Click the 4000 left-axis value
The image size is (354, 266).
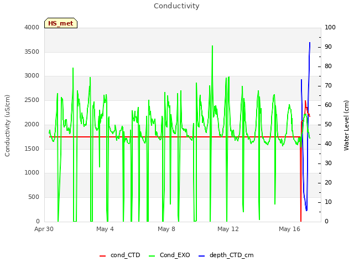[x=32, y=27]
